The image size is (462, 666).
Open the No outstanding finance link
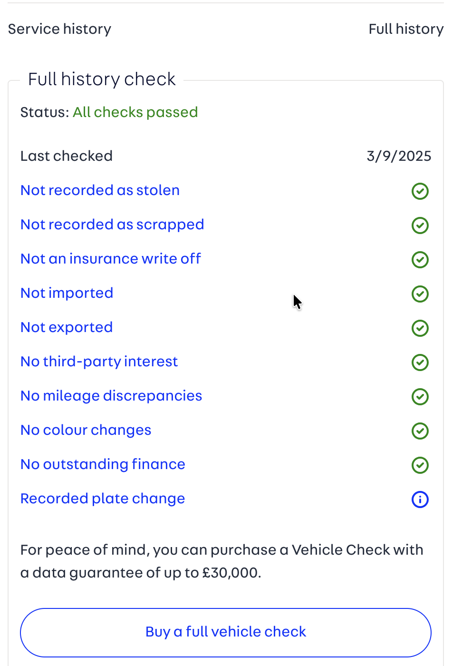[103, 464]
